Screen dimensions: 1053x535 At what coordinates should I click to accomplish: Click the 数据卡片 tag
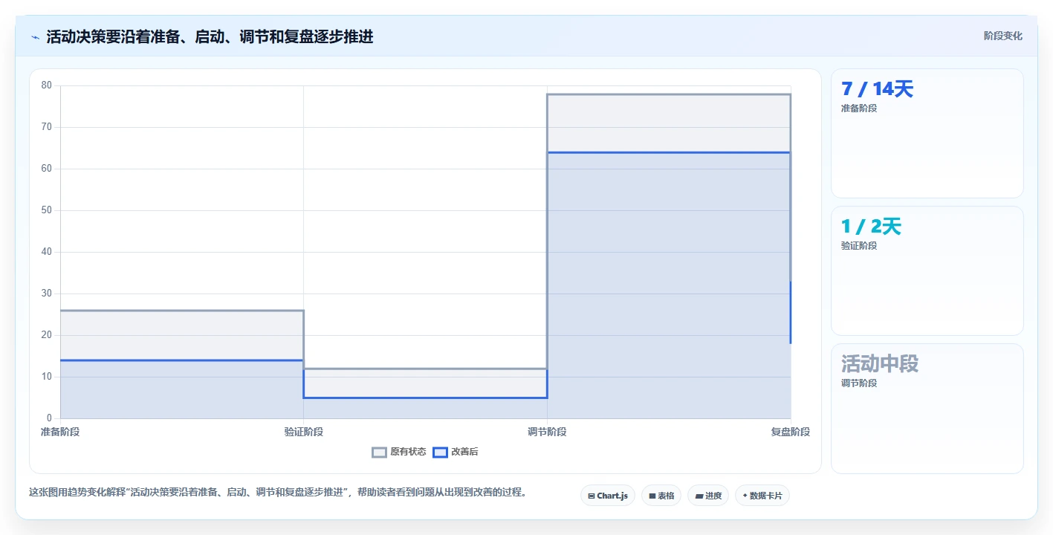pos(762,496)
